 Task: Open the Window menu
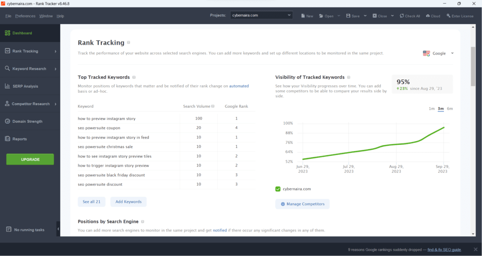(x=46, y=16)
